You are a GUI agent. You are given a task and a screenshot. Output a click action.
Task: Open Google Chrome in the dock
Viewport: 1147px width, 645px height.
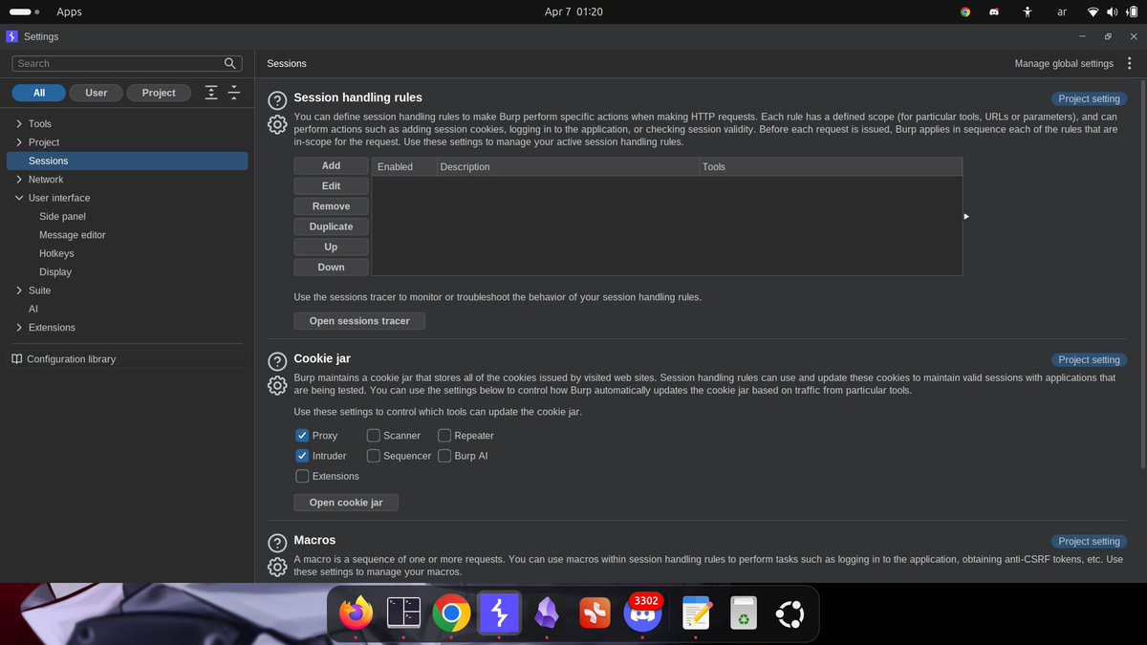tap(451, 613)
